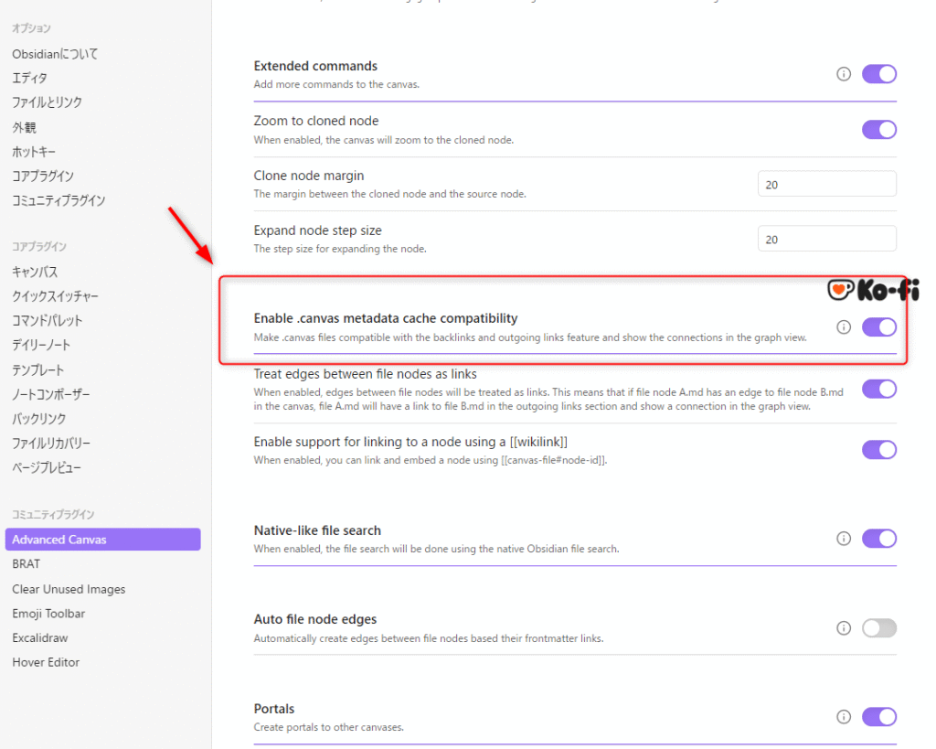This screenshot has width=936, height=749.
Task: Disable the Extended commands toggle
Action: coord(878,74)
